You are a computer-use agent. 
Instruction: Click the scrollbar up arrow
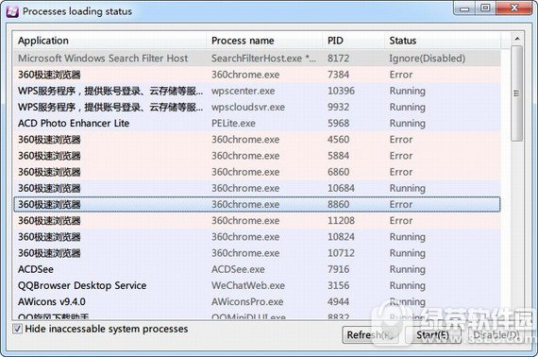pos(516,39)
